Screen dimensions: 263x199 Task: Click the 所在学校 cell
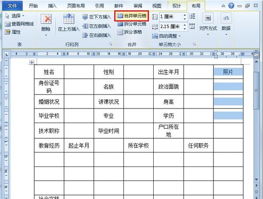click(139, 145)
